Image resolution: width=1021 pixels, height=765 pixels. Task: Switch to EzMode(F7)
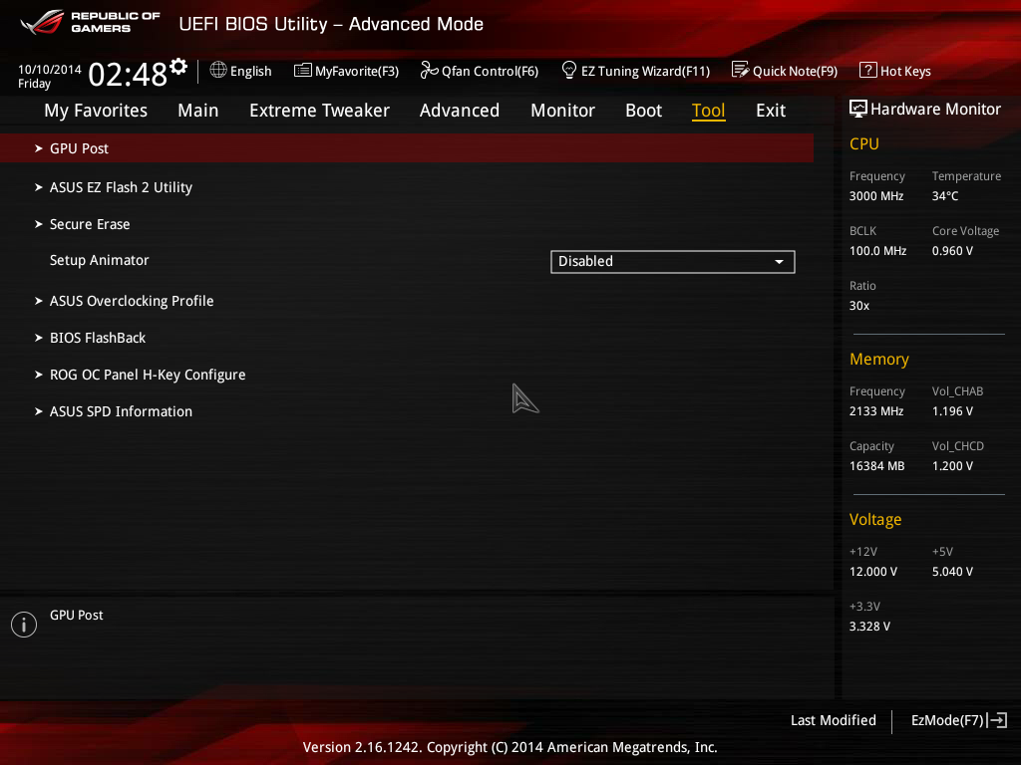[x=959, y=720]
